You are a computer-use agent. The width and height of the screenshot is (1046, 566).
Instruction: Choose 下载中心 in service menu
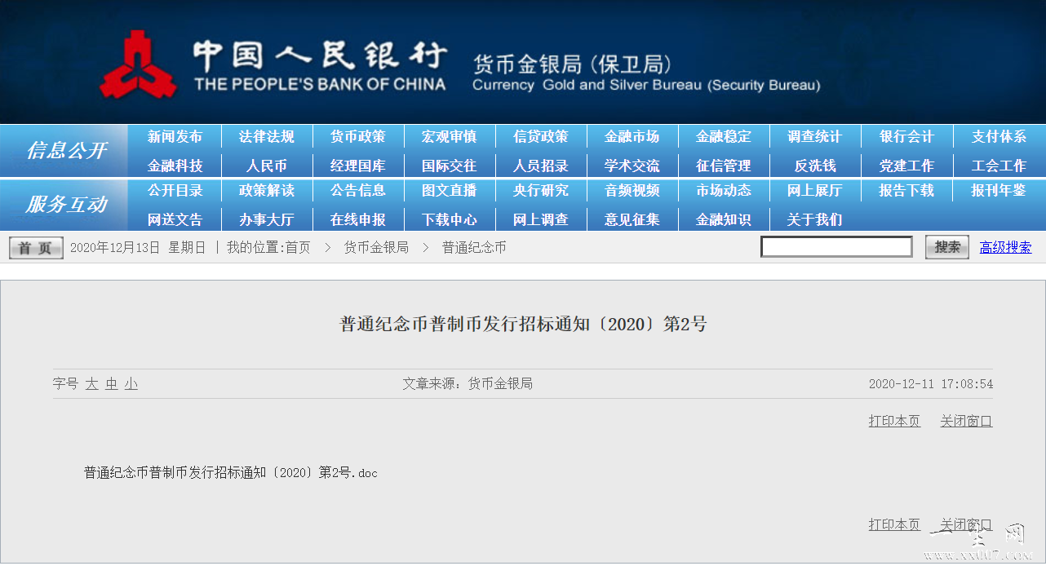click(449, 219)
